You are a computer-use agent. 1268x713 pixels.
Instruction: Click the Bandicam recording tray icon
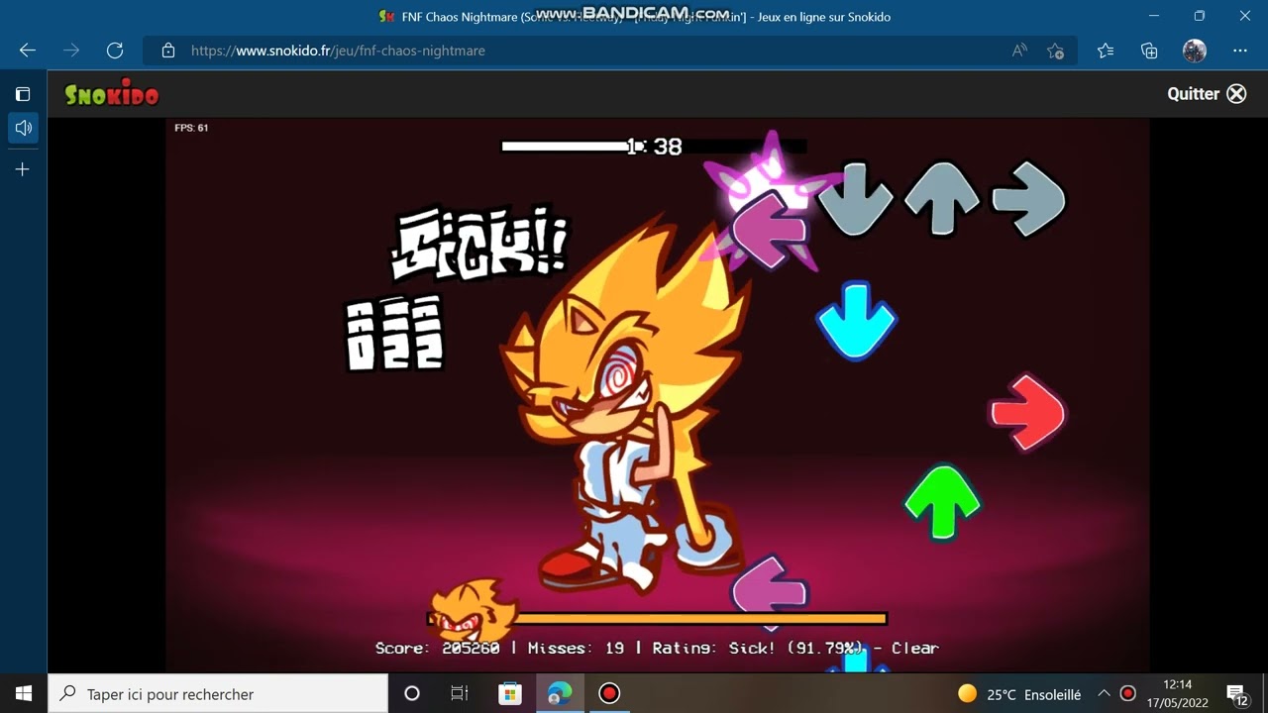click(x=1127, y=694)
